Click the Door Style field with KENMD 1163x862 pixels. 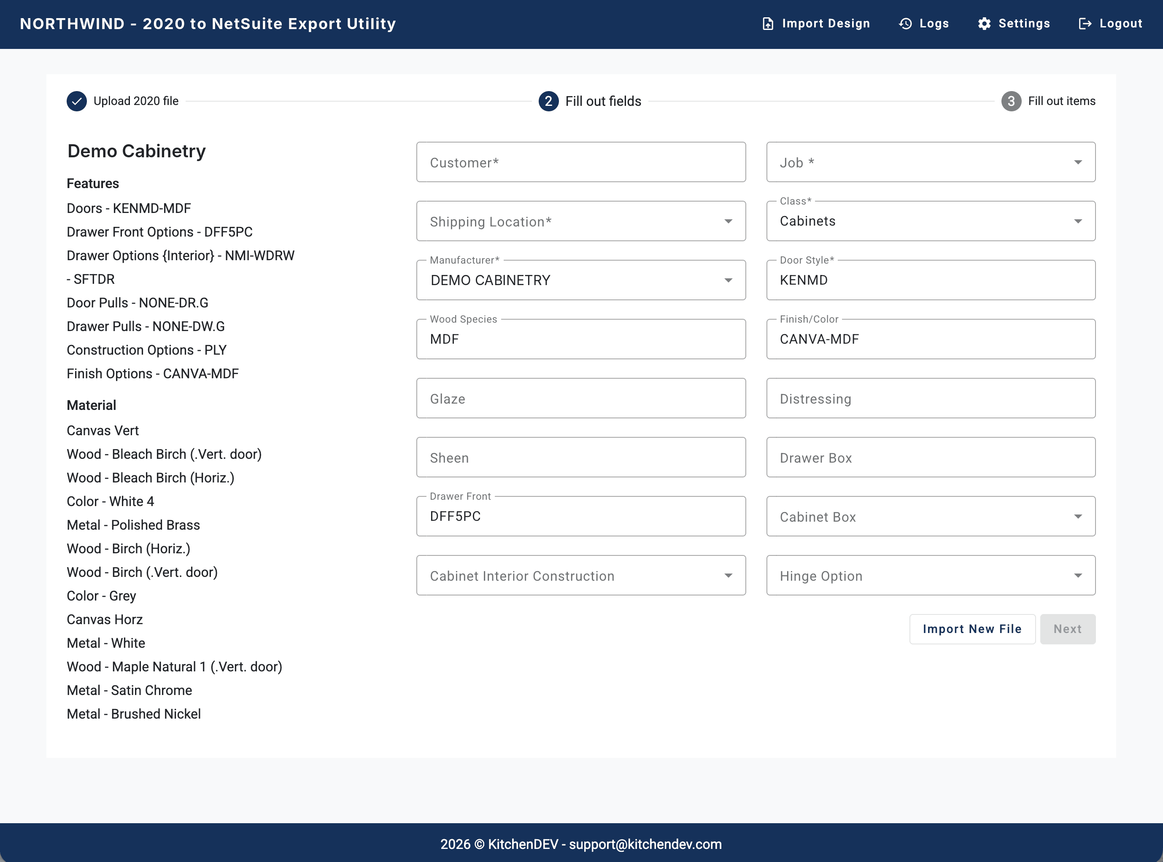(x=931, y=280)
